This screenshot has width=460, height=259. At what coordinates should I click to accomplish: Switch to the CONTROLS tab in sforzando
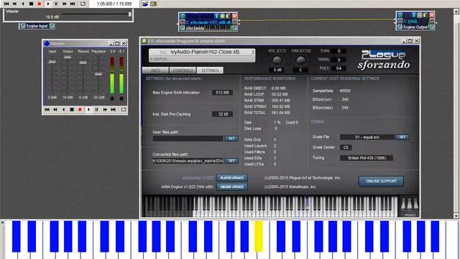coord(183,71)
